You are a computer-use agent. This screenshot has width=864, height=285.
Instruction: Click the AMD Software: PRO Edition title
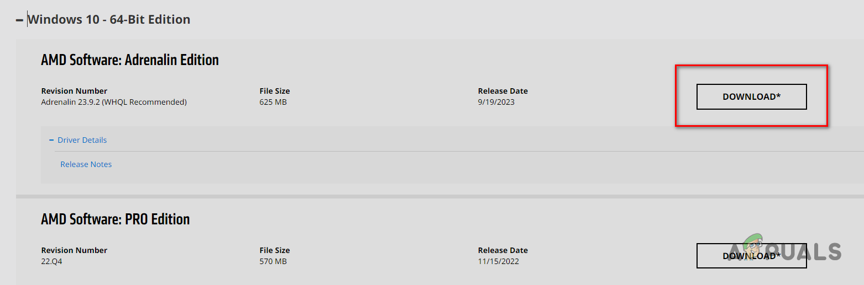tap(115, 219)
